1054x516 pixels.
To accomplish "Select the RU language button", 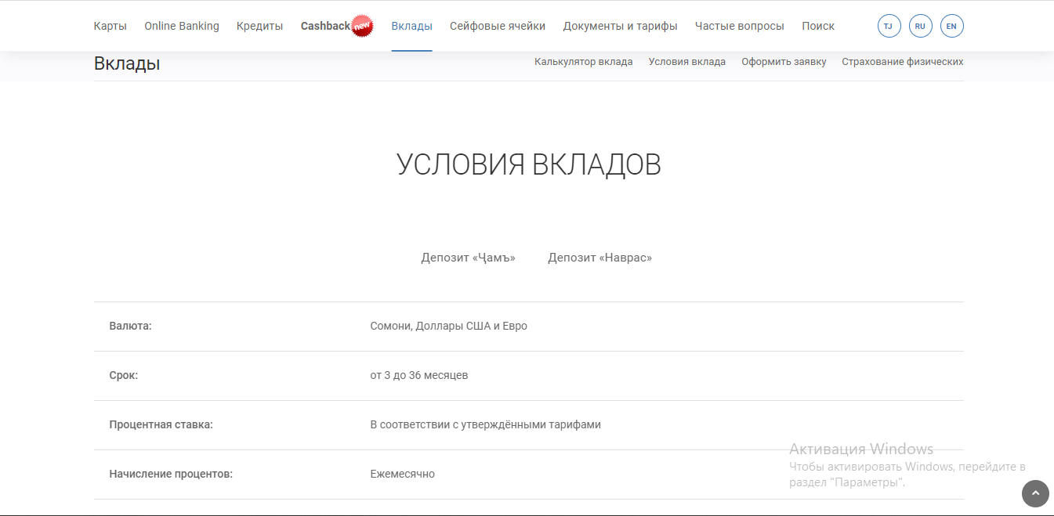I will [920, 26].
